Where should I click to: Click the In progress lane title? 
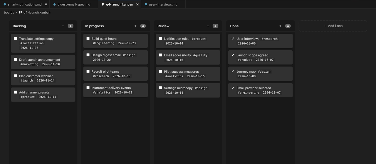(94, 26)
